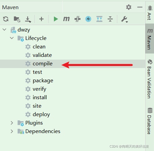Click the Dependencies library icon
The width and height of the screenshot is (154, 151).
[x=21, y=131]
